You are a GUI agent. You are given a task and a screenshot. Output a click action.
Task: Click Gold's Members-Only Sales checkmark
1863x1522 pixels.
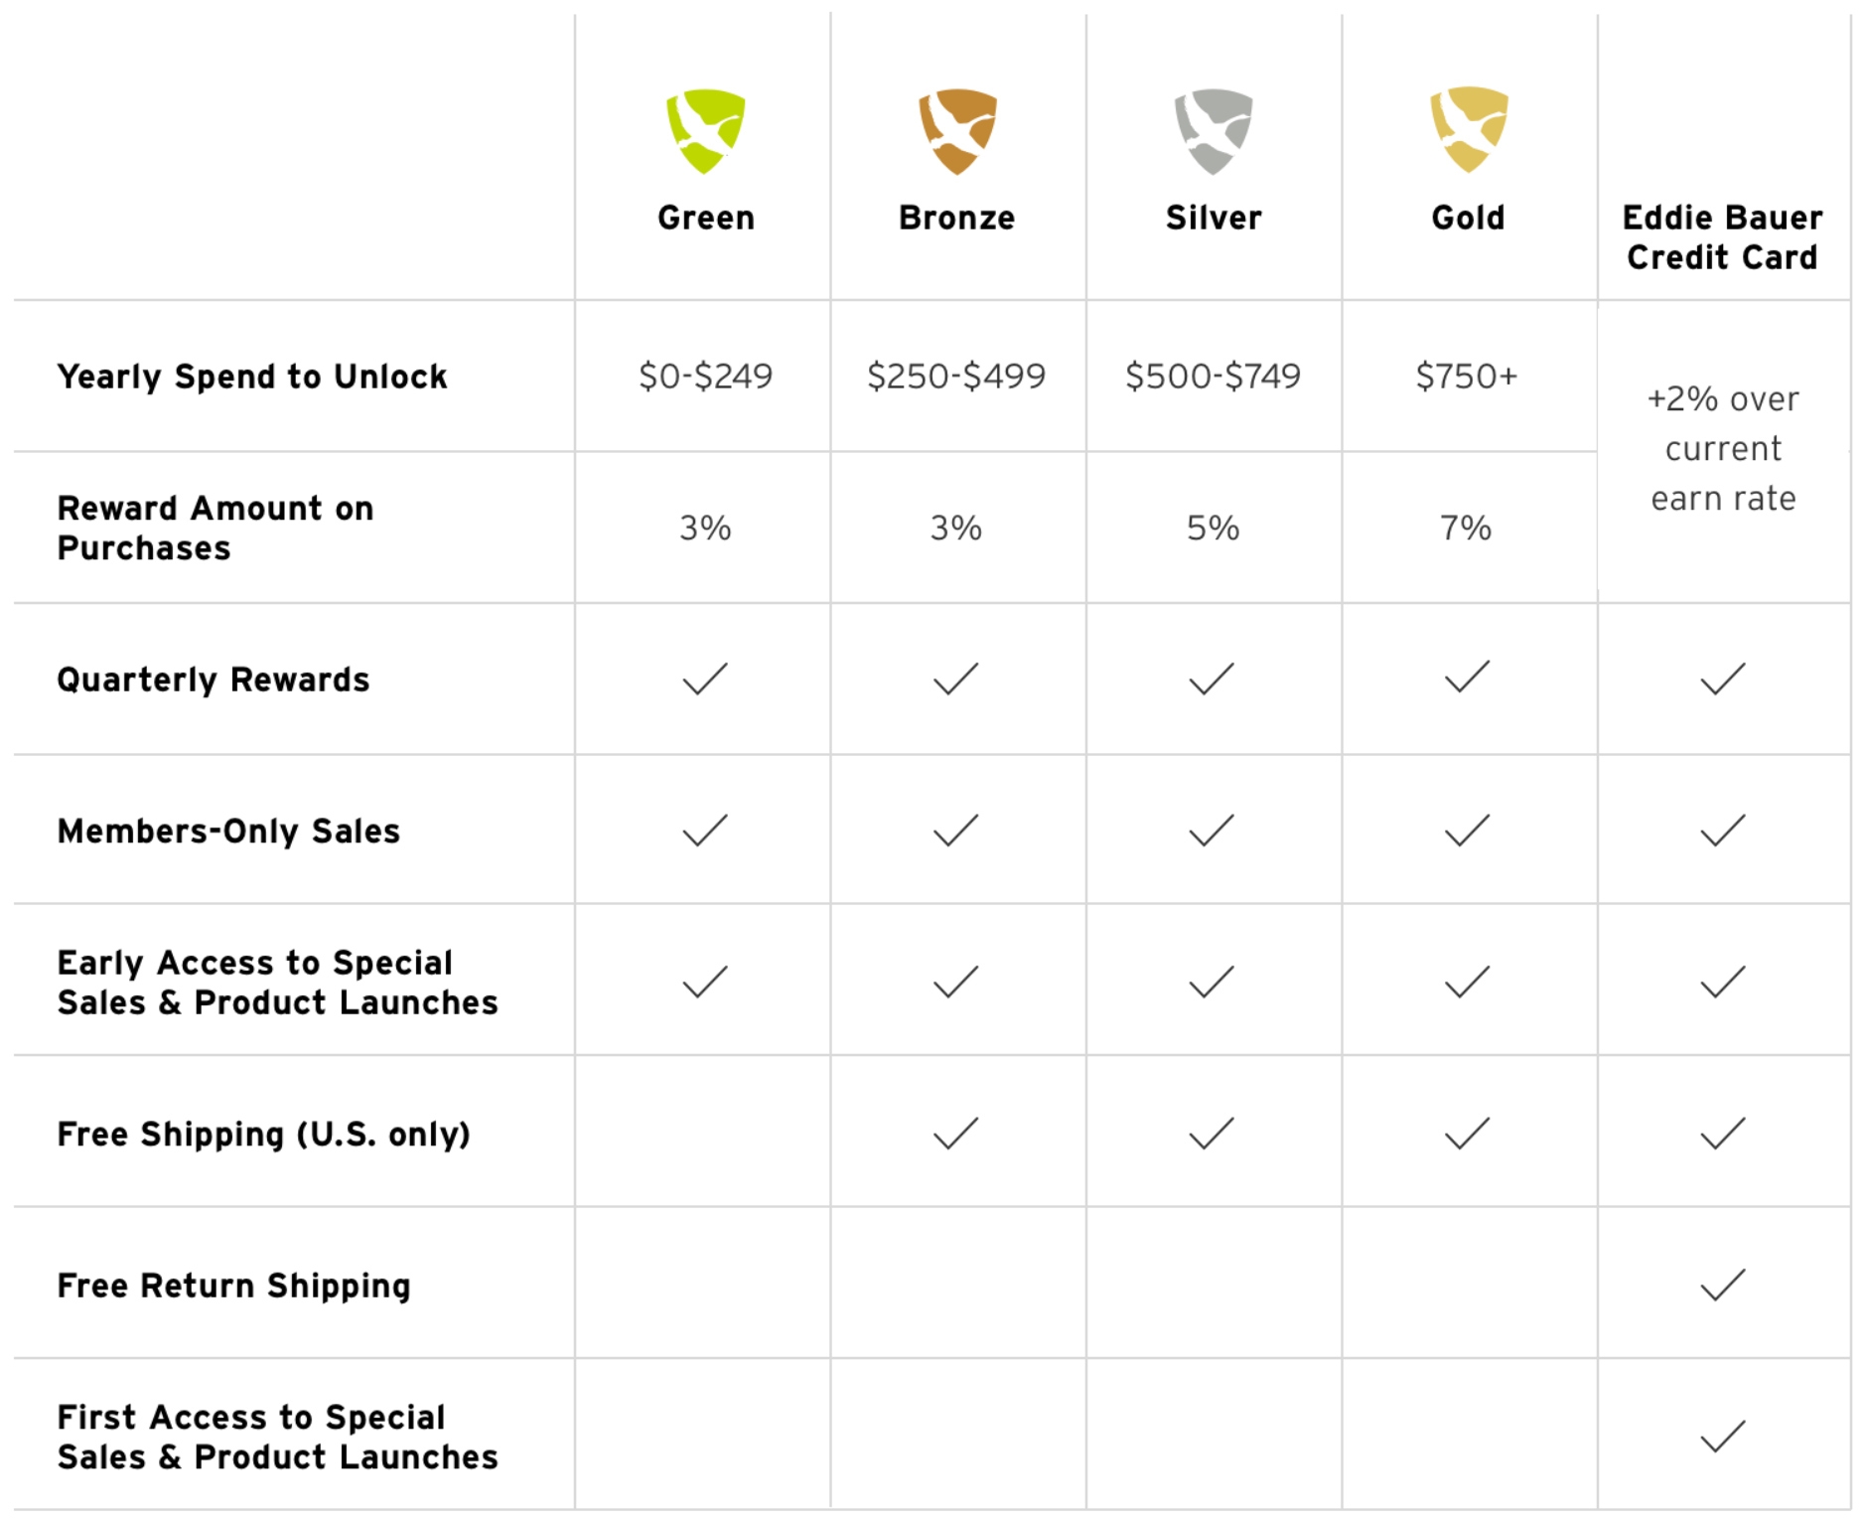[1467, 831]
